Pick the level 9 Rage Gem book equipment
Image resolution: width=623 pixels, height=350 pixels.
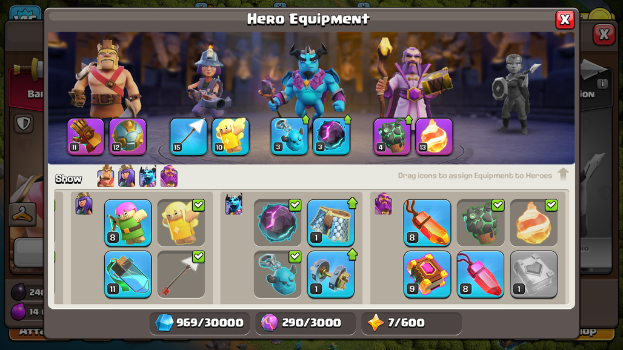point(427,274)
